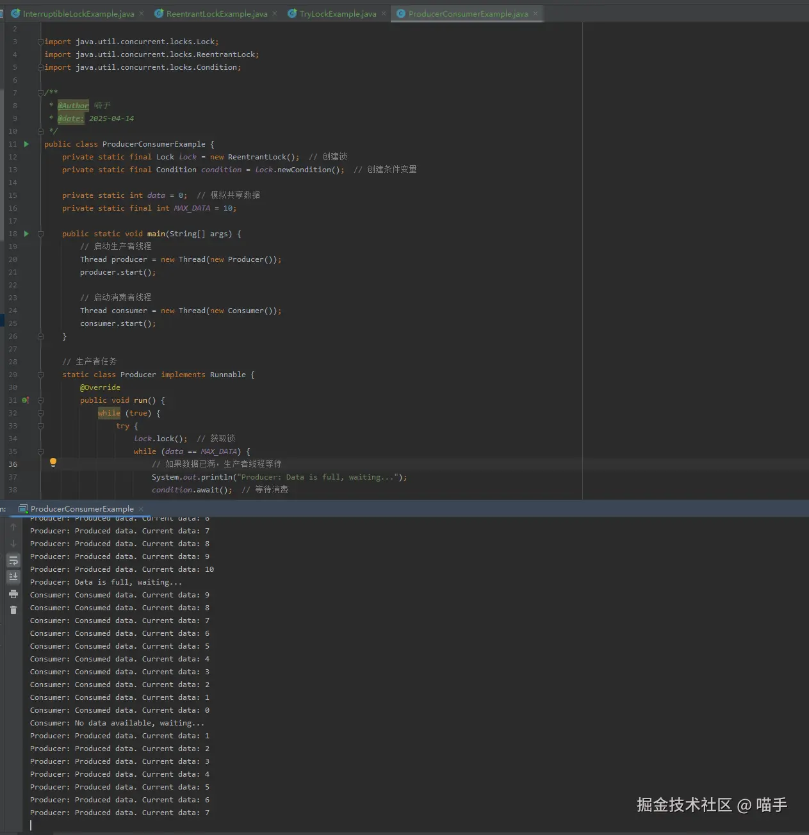This screenshot has width=809, height=835.
Task: Show intention actions via the yellow light bulb
Action: coord(53,462)
